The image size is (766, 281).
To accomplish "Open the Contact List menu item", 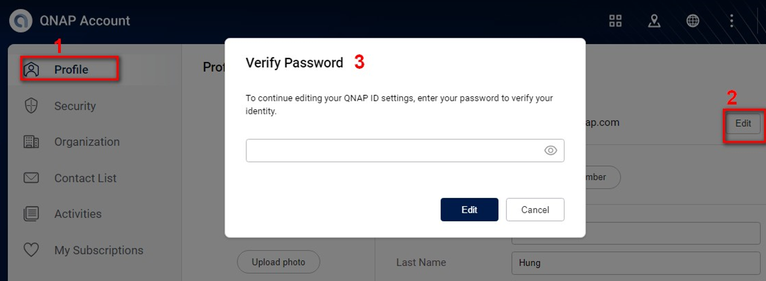I will (x=85, y=178).
